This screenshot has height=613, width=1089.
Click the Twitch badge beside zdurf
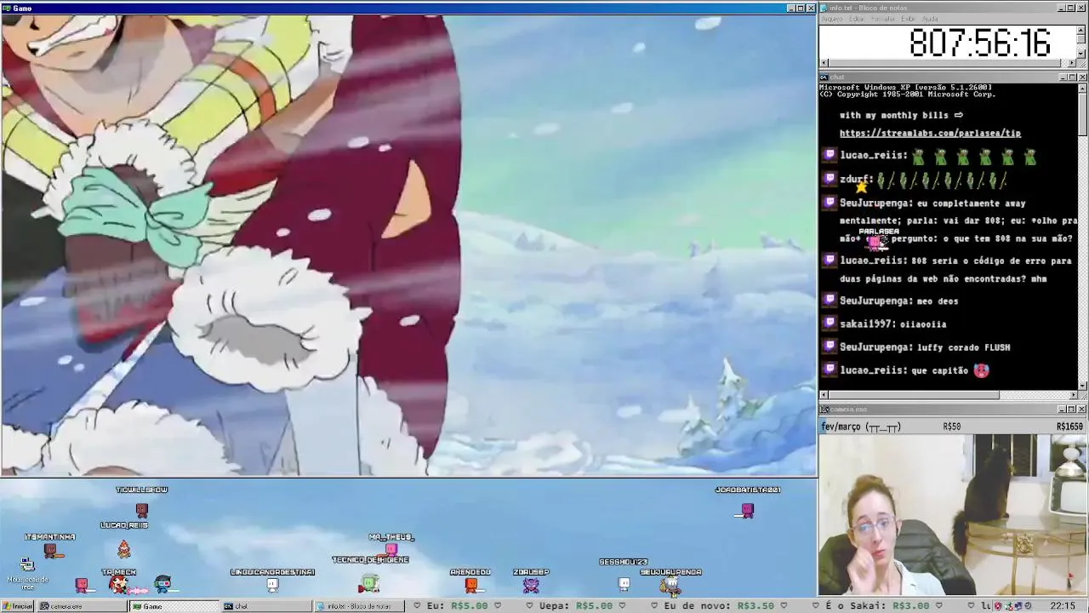[830, 179]
